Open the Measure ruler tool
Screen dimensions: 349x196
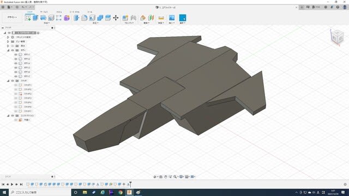pos(161,18)
